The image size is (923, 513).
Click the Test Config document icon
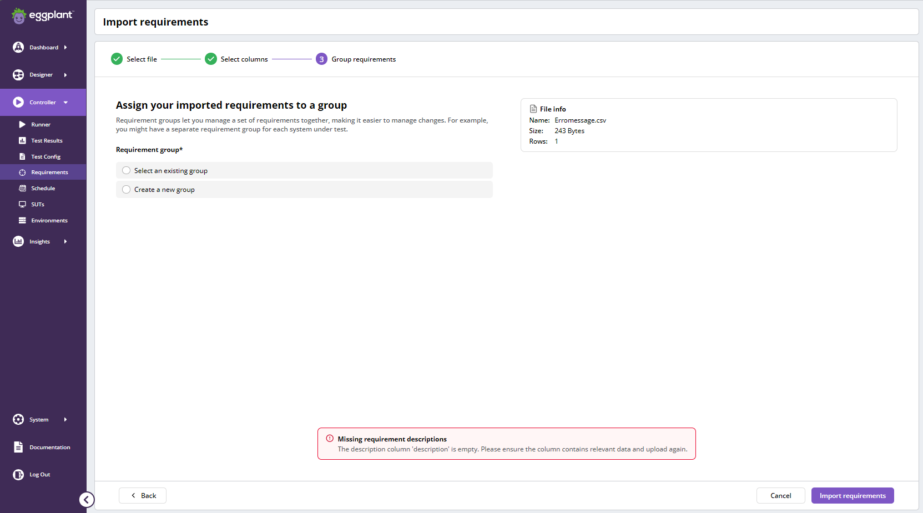click(x=22, y=156)
